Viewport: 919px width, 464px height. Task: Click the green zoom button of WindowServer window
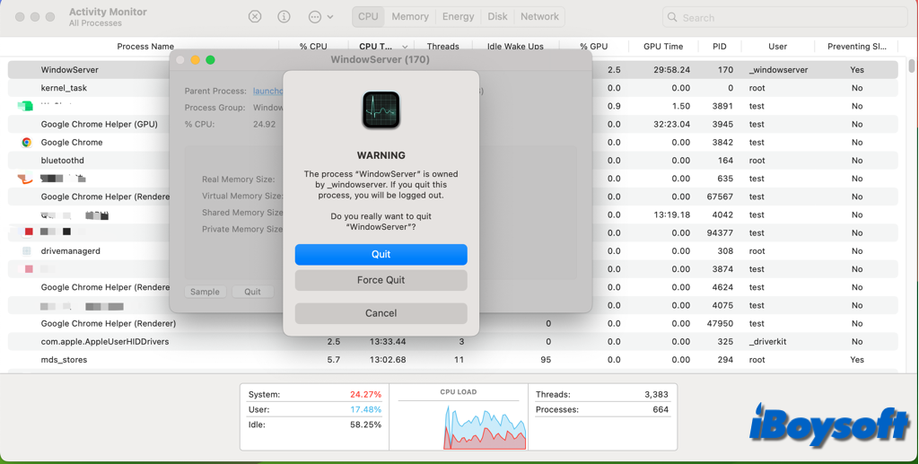tap(210, 60)
